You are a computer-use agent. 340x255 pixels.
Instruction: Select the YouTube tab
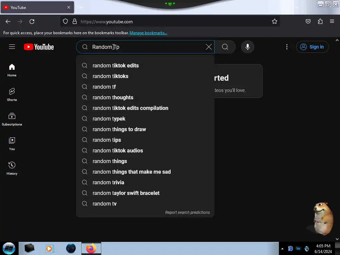point(37,7)
